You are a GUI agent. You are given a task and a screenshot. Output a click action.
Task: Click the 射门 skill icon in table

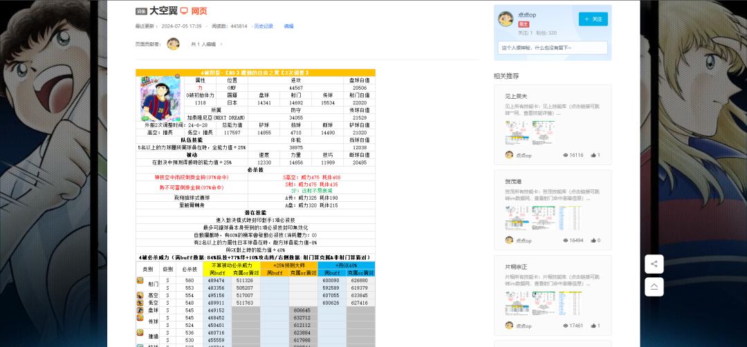tap(140, 281)
